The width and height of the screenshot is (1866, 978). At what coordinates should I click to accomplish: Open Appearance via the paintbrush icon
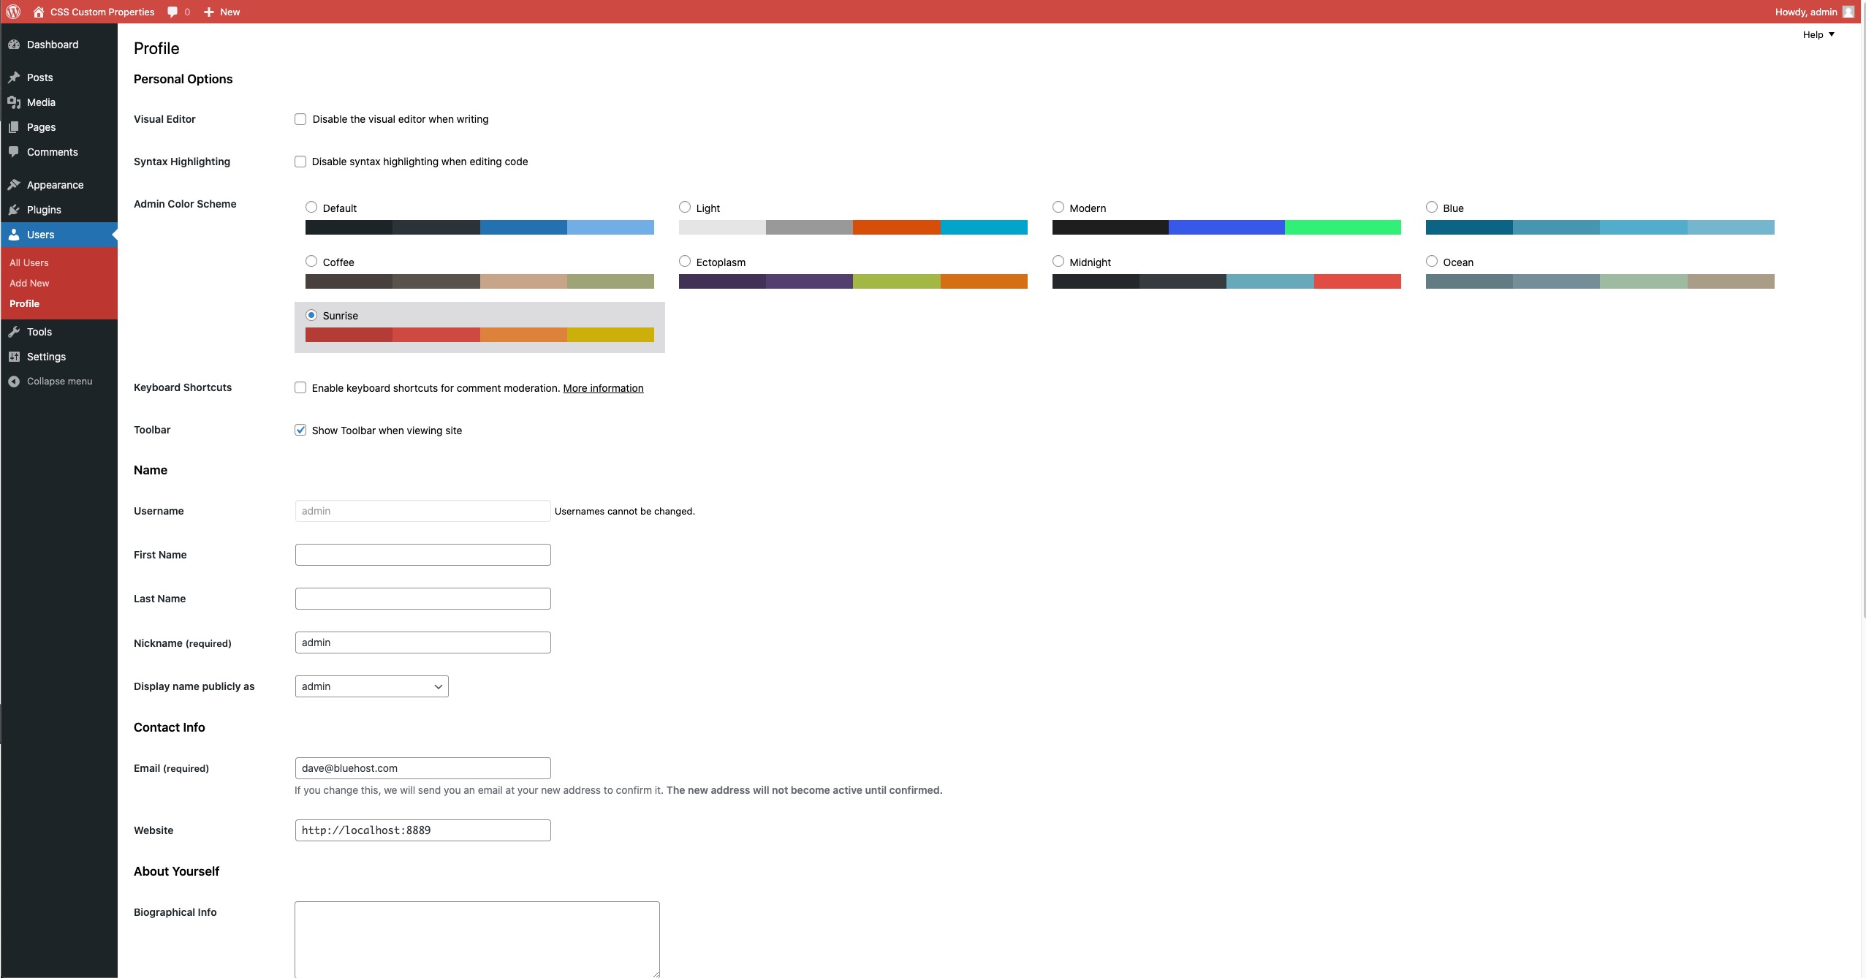coord(15,184)
